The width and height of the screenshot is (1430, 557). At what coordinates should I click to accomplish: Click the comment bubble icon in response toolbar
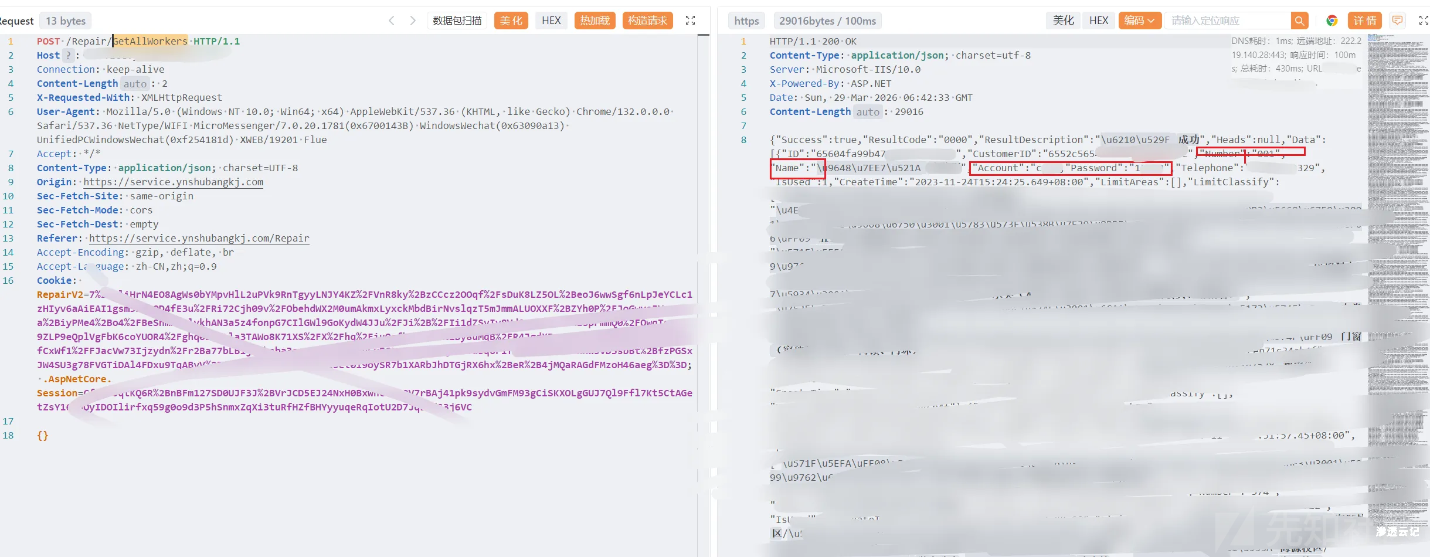[x=1397, y=21]
